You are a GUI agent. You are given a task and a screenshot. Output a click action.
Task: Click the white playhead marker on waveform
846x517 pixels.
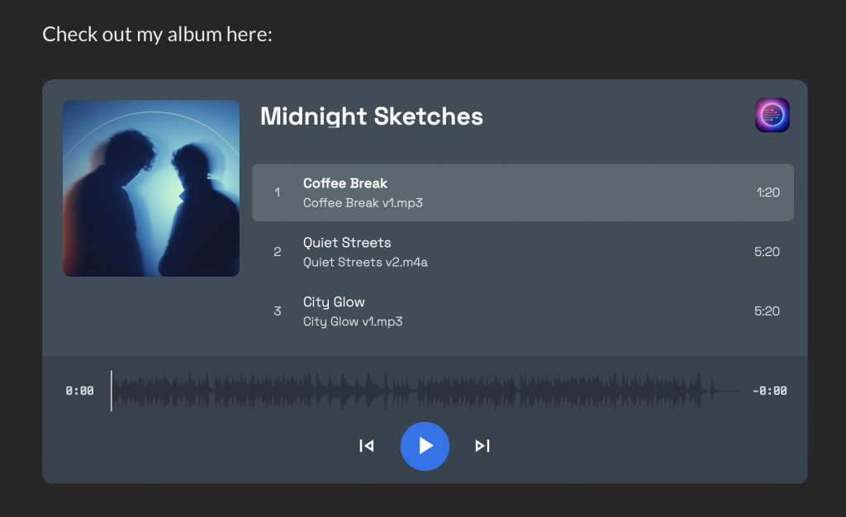pyautogui.click(x=112, y=391)
